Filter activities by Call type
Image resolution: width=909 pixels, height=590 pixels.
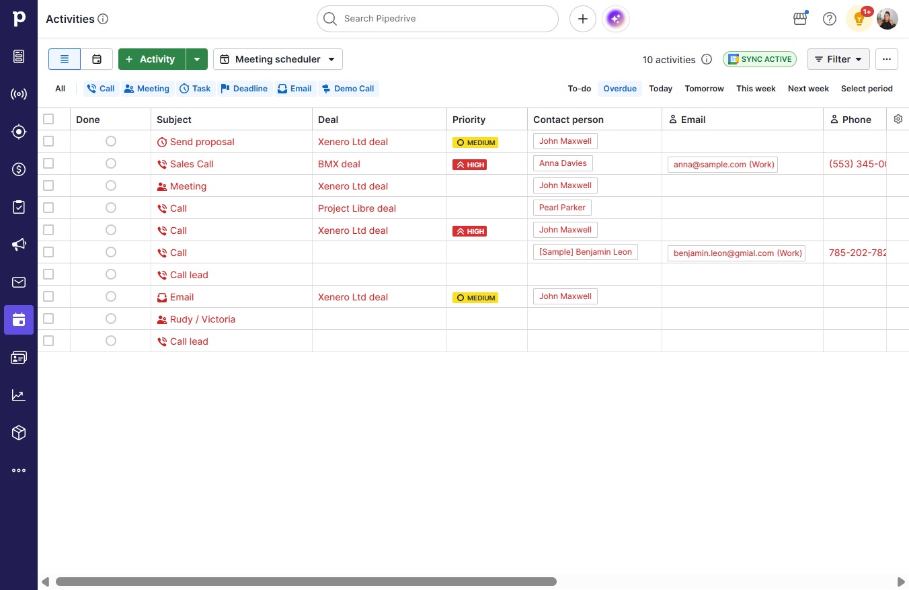tap(101, 89)
